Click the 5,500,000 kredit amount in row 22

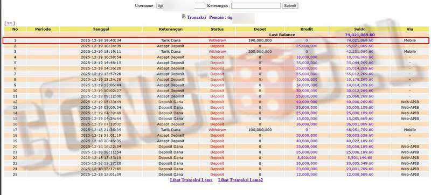coord(307,158)
